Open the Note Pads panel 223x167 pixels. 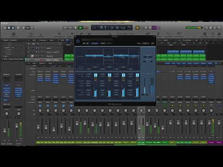point(210,28)
